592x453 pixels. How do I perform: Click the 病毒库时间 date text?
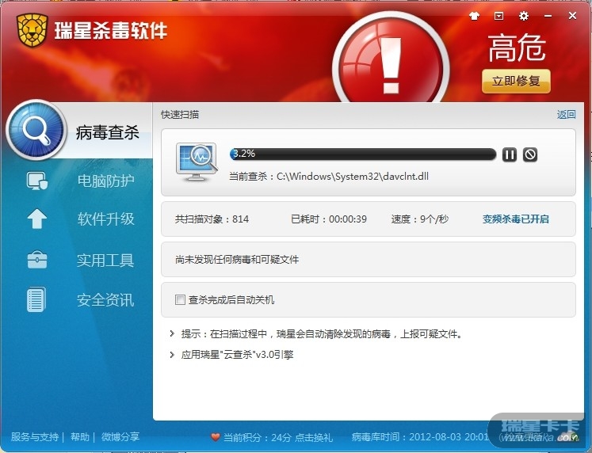[420, 437]
